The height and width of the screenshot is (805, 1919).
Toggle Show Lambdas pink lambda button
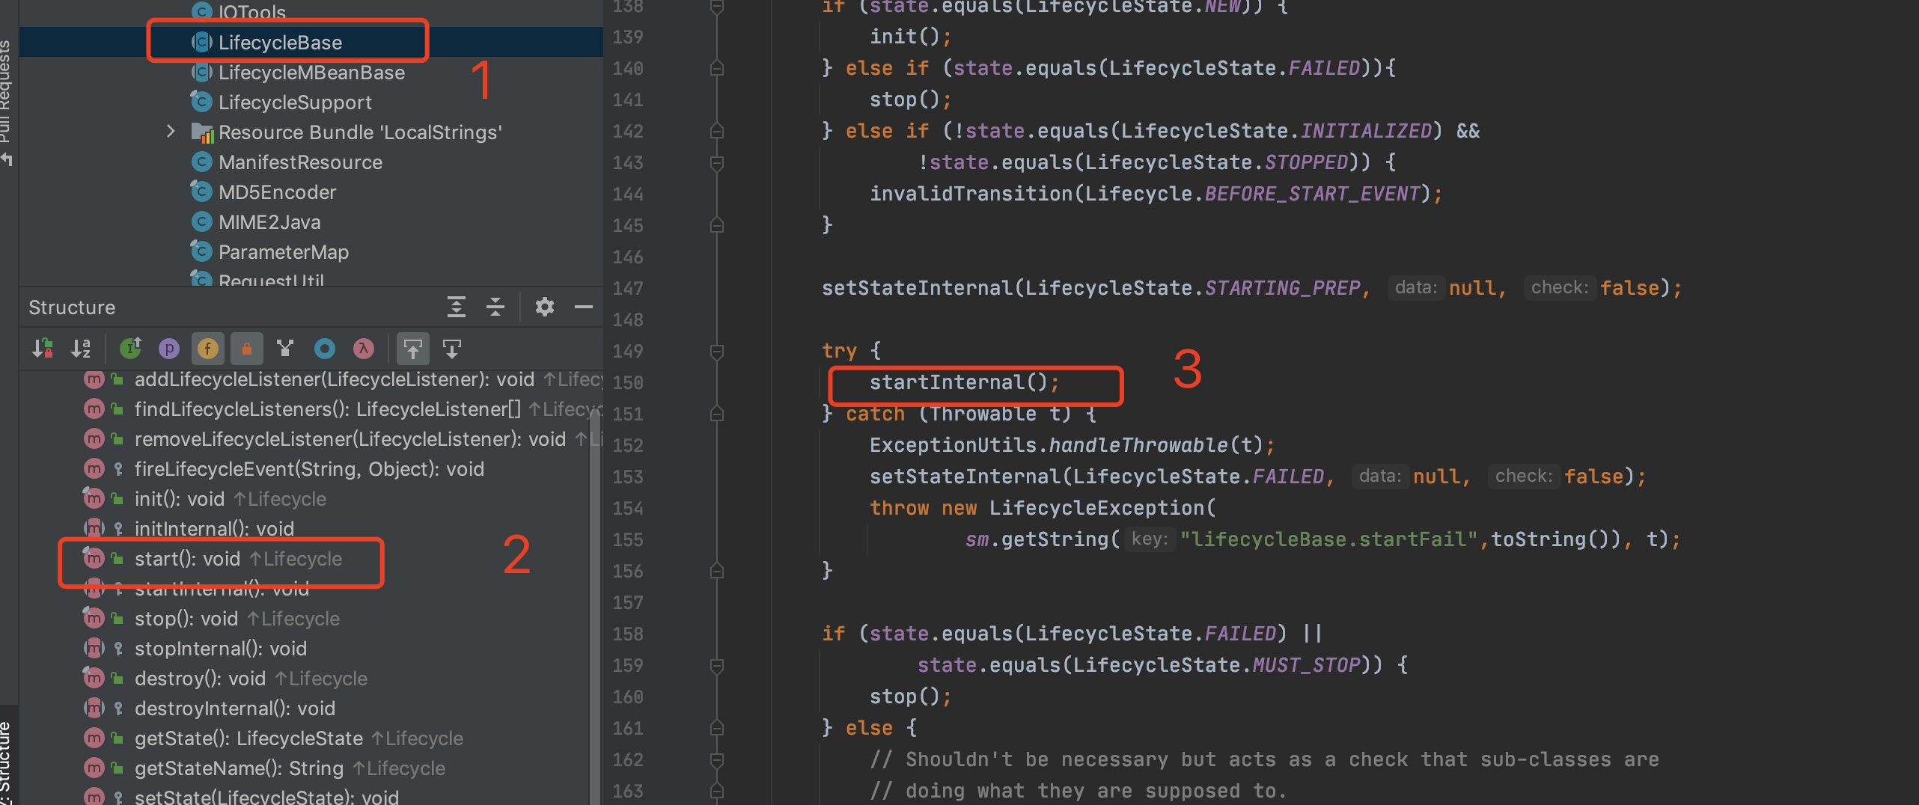[x=363, y=348]
